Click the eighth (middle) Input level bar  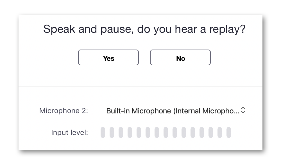tap(166, 132)
